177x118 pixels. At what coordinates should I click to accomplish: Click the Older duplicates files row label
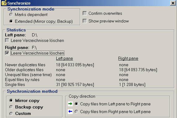point(24,70)
